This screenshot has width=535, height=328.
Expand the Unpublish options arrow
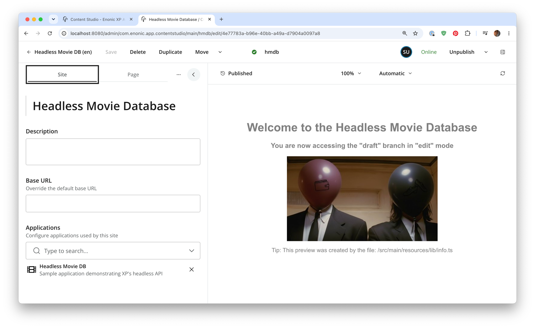coord(486,52)
